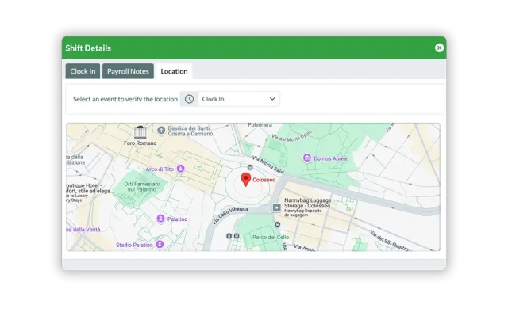Click the clock icon beside the event dropdown

(189, 99)
